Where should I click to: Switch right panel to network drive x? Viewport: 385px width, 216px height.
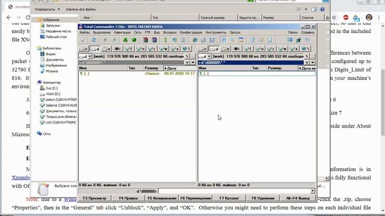(x=294, y=49)
